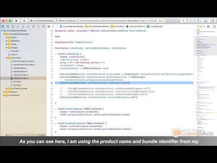
Task: Run the project with the Play button
Action: 16,21
